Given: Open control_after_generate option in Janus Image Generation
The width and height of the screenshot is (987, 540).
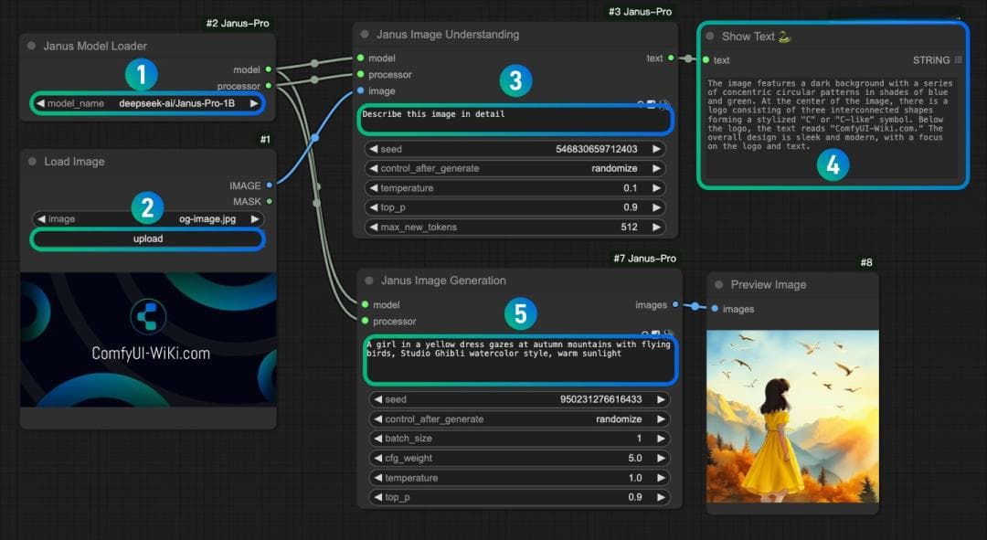Looking at the screenshot, I should tap(519, 419).
